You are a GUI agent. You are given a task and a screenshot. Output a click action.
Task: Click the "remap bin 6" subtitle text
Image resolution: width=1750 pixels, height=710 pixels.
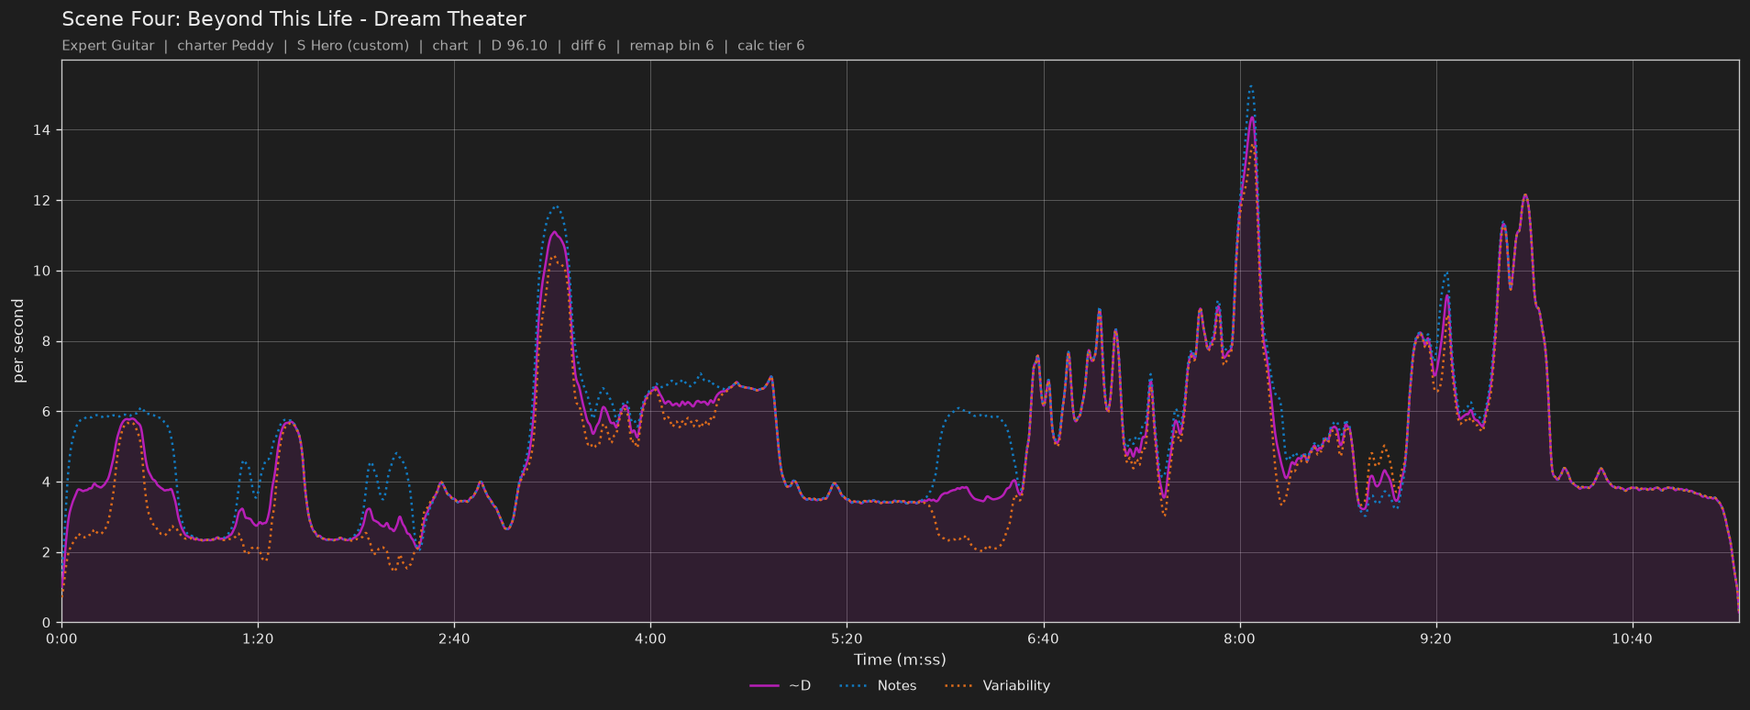point(671,46)
